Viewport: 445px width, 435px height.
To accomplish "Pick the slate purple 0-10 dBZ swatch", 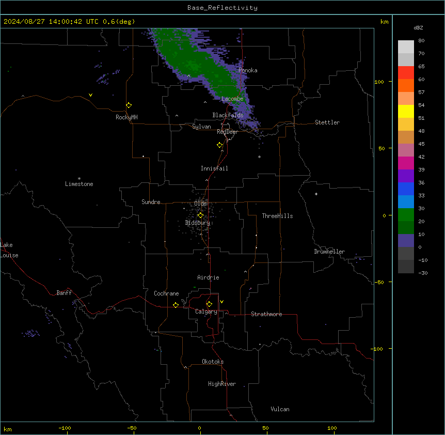I will 406,241.
